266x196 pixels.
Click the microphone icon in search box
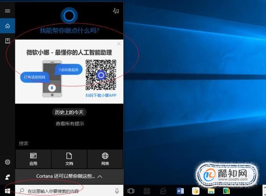pos(117,191)
